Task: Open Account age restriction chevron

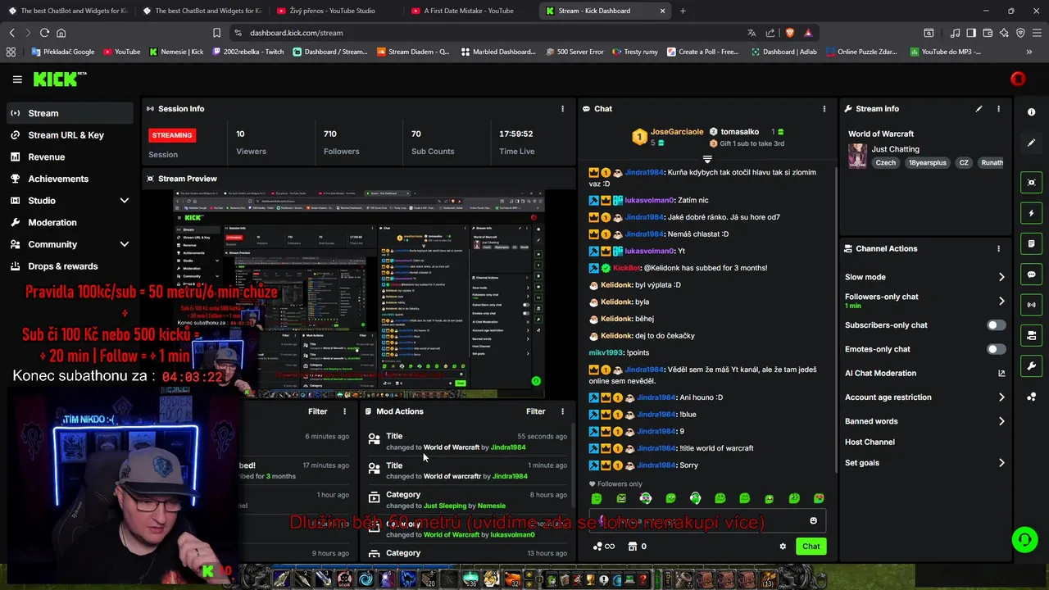Action: coord(1001,397)
